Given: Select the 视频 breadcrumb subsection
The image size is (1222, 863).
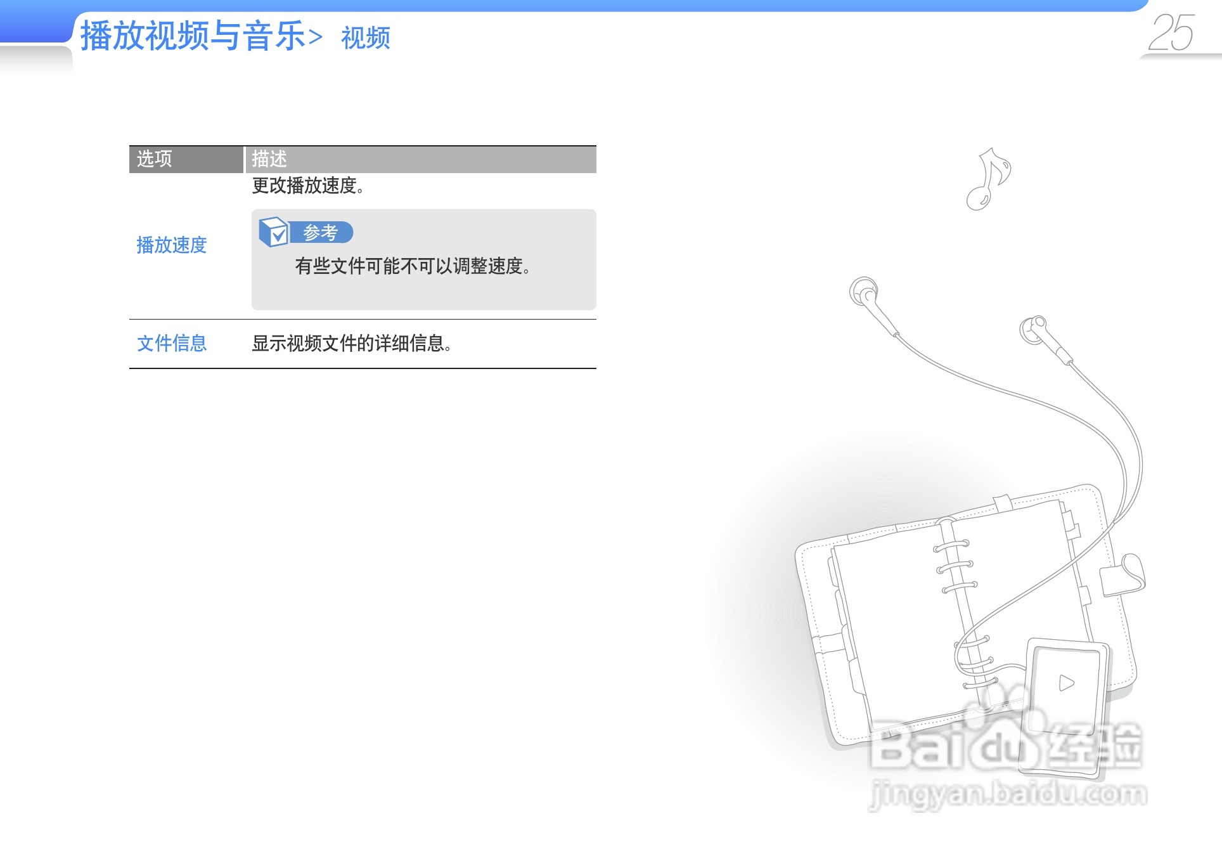Looking at the screenshot, I should (366, 38).
